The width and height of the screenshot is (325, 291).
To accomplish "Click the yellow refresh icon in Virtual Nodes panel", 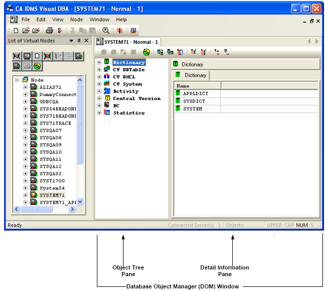I will (x=37, y=66).
